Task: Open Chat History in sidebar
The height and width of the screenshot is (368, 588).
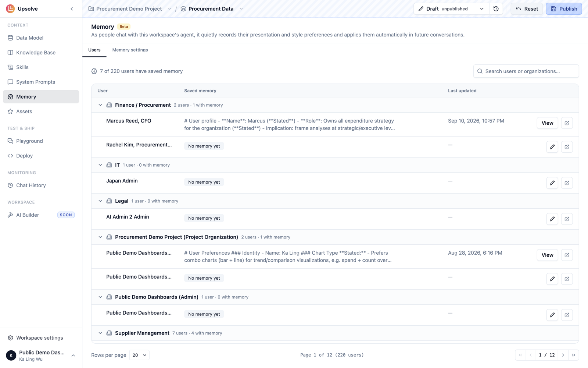Action: coord(41,185)
